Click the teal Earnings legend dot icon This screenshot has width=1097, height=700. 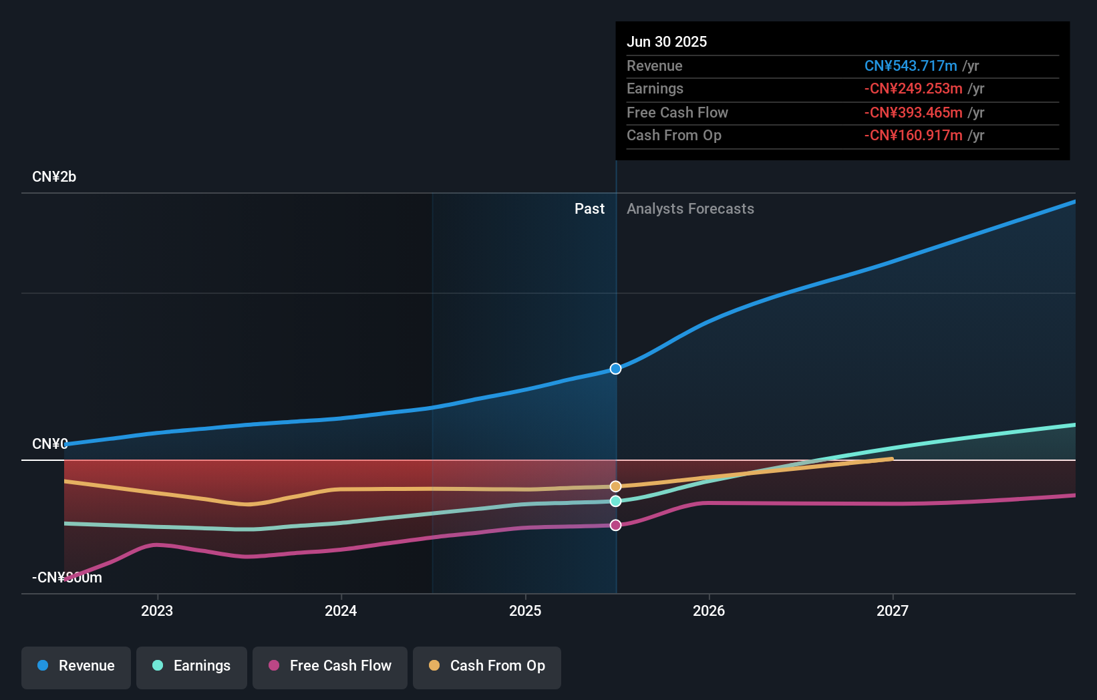click(158, 666)
